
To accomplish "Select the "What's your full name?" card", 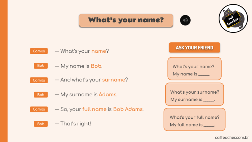I will pos(195,119).
